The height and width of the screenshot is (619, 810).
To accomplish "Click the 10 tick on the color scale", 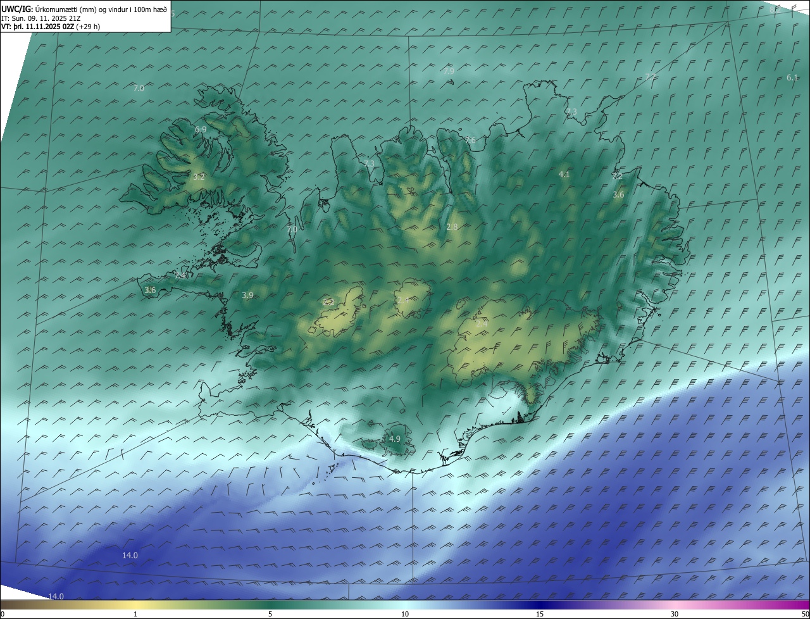I will (x=405, y=615).
